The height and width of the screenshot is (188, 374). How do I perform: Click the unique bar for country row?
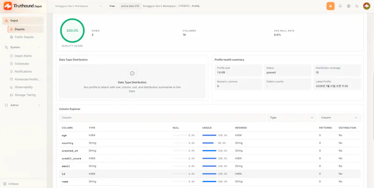(209, 143)
